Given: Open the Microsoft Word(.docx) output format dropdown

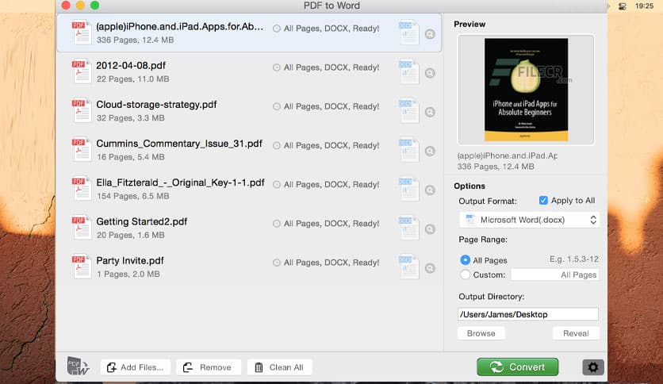Looking at the screenshot, I should [529, 220].
